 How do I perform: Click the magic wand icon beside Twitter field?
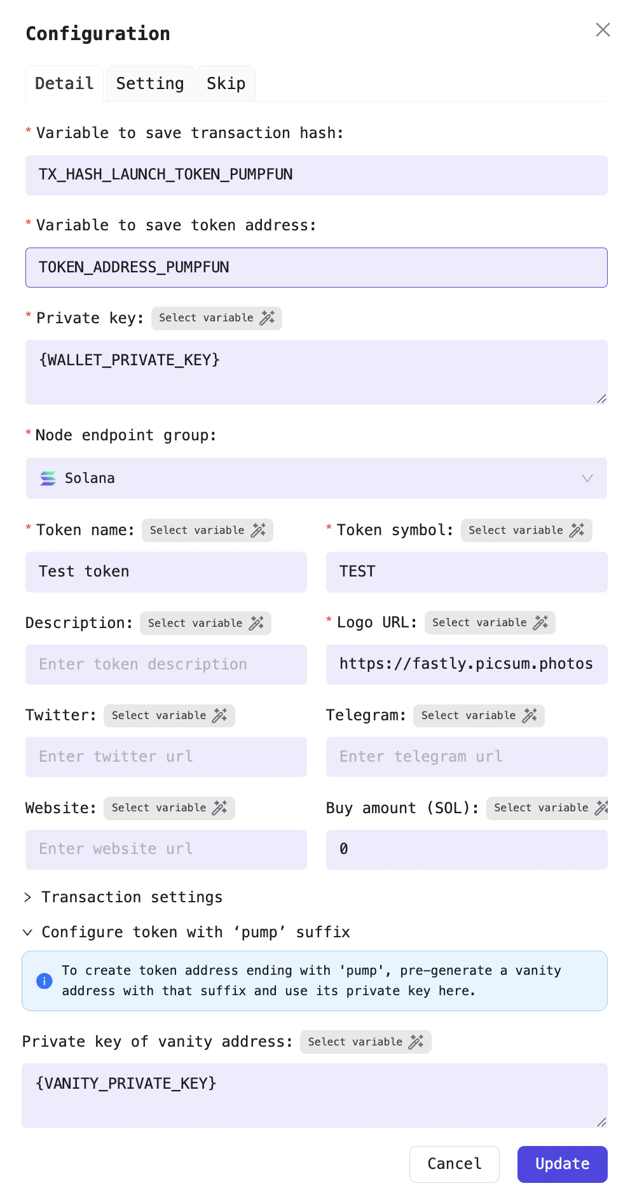coord(220,715)
